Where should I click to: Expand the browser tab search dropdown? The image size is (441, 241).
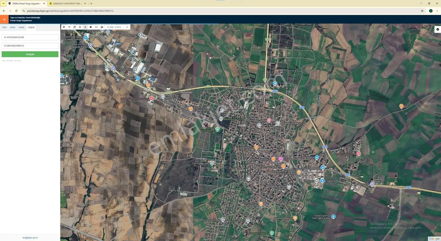(3, 4)
